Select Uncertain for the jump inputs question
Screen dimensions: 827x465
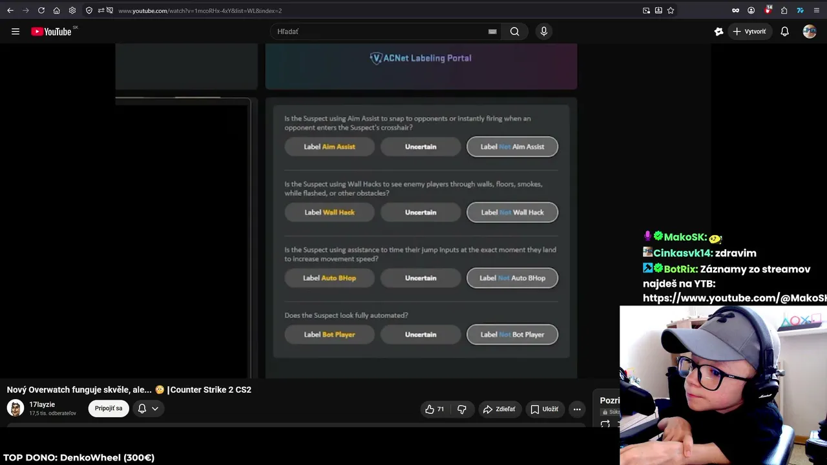click(421, 278)
